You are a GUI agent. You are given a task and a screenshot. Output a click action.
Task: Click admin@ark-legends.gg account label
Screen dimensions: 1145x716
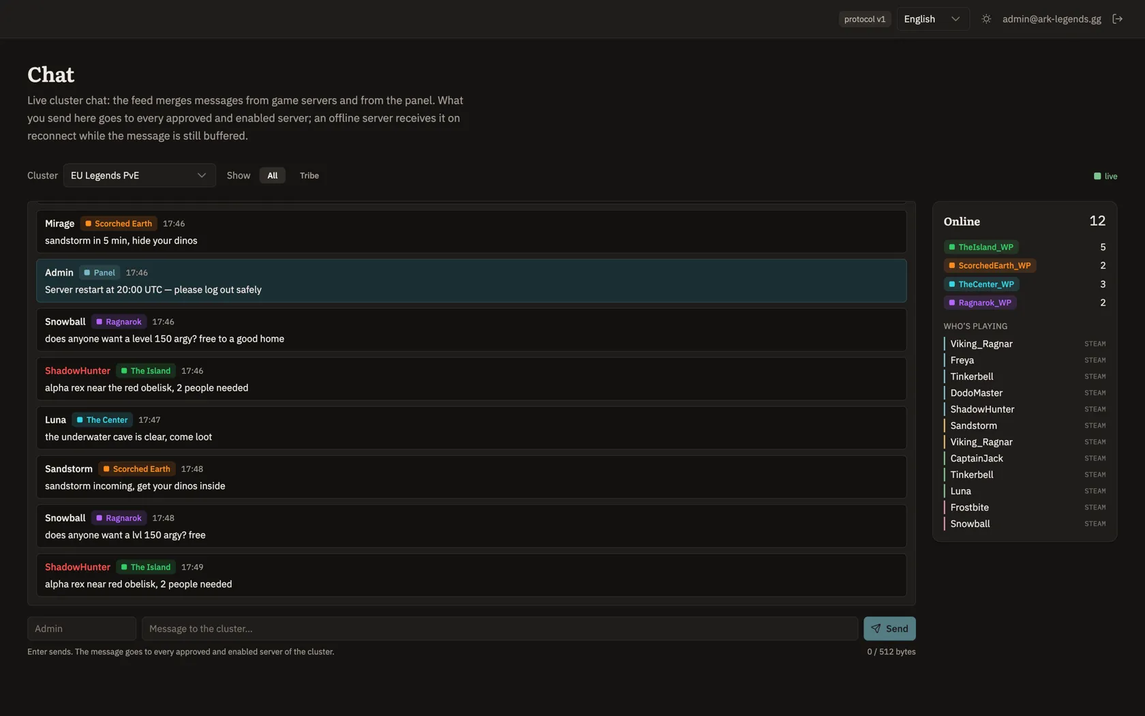pos(1052,19)
